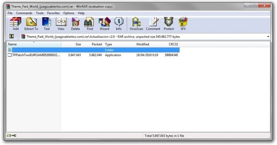Click modified date 18/04/2010 0:19
Screen dimensions: 277x145
point(147,55)
